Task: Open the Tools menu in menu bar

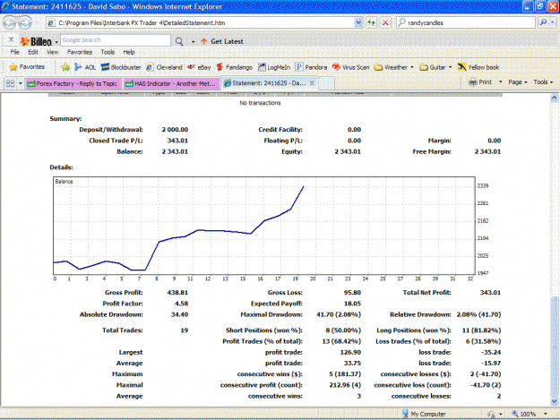Action: (108, 52)
